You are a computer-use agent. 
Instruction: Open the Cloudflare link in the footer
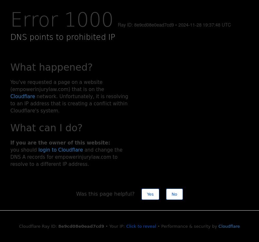coord(229,226)
